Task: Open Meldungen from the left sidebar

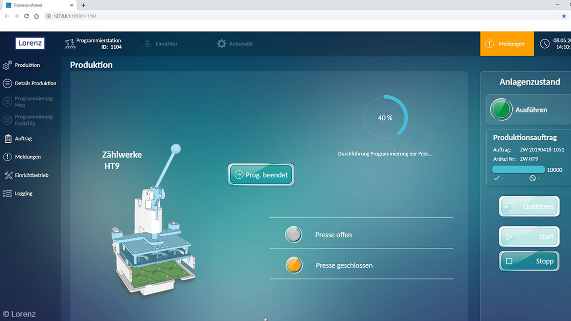Action: 28,157
